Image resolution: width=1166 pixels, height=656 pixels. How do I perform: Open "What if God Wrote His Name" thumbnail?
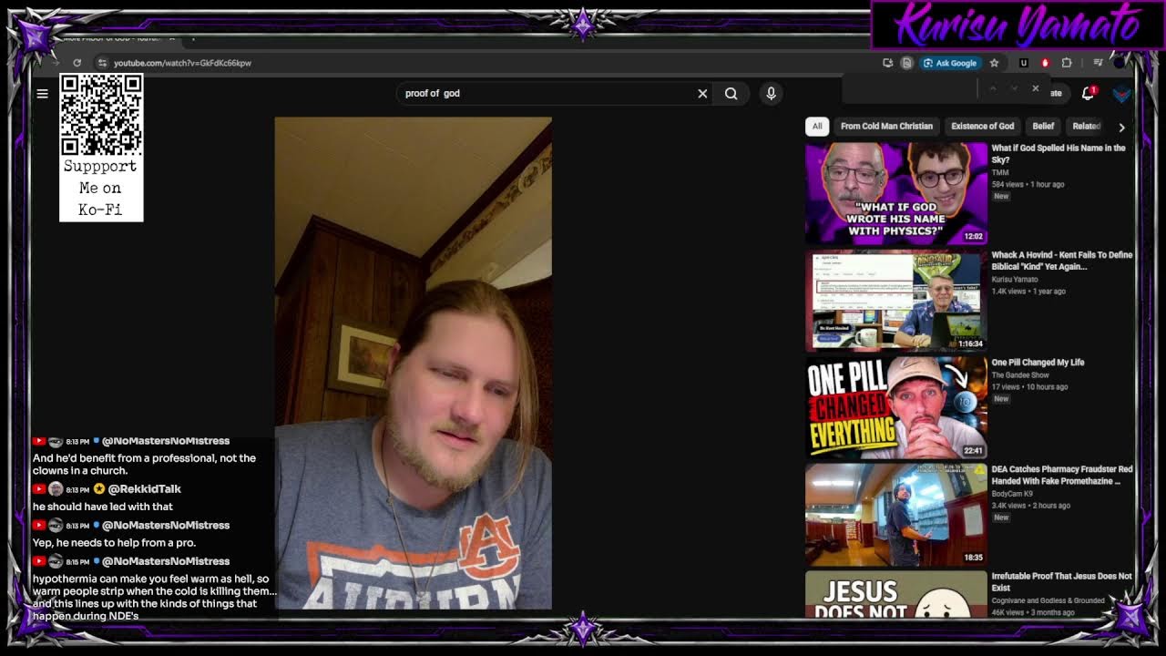(896, 193)
